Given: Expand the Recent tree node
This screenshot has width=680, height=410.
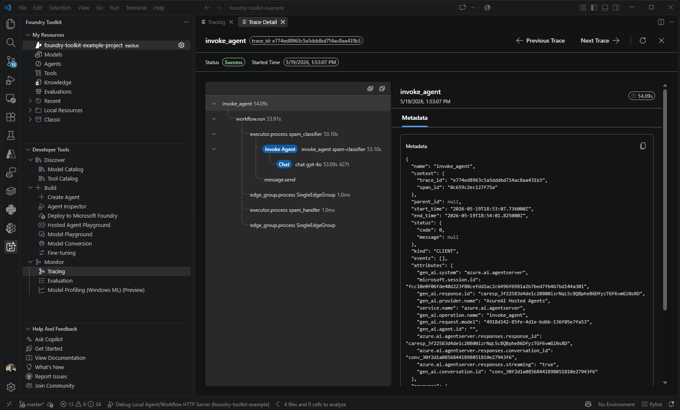Looking at the screenshot, I should pyautogui.click(x=30, y=101).
